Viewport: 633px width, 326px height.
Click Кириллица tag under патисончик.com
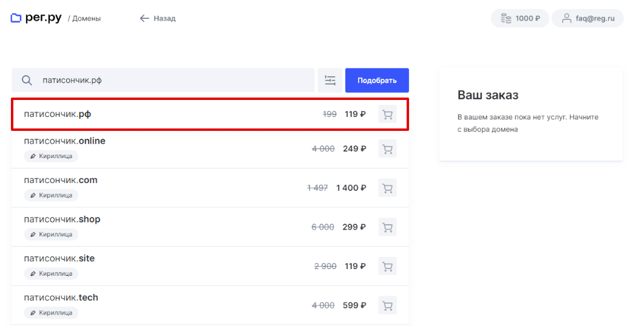(x=52, y=195)
